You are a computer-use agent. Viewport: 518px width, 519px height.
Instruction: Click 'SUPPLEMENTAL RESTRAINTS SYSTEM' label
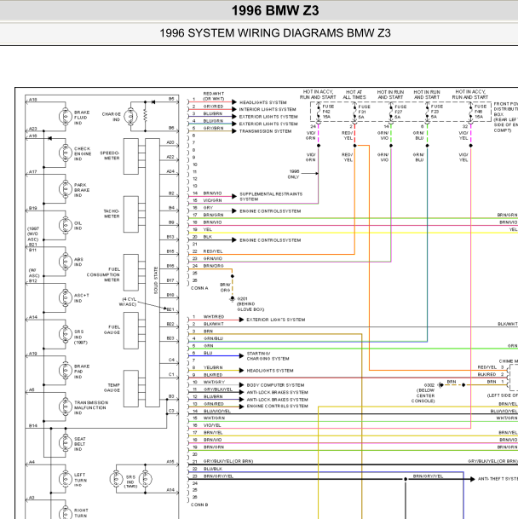coord(271,197)
